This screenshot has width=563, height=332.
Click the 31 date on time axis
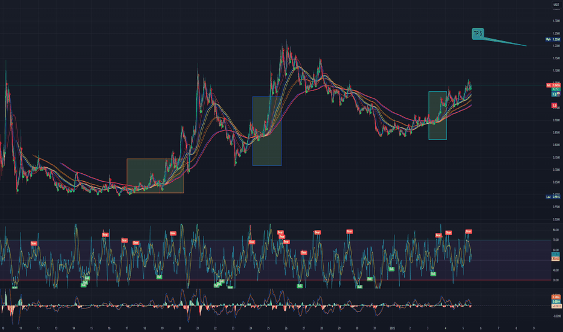(x=375, y=328)
